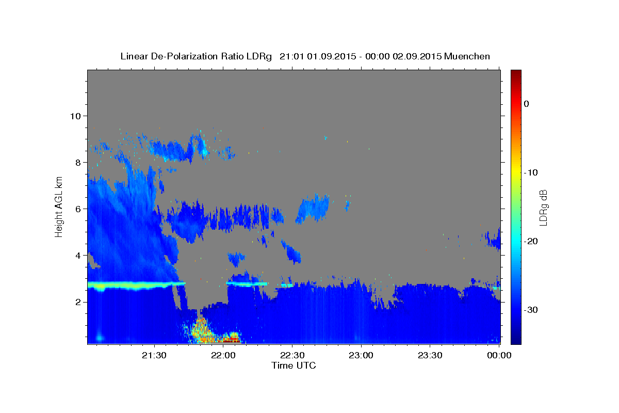Click the yellow section of the colorbar
This screenshot has width=619, height=413.
pyautogui.click(x=516, y=170)
